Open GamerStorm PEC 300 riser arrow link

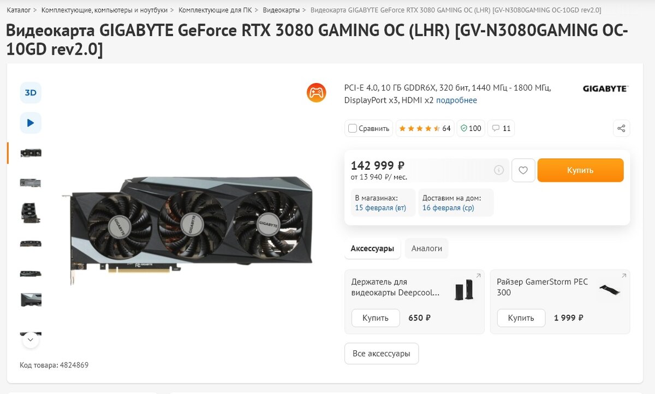[624, 276]
